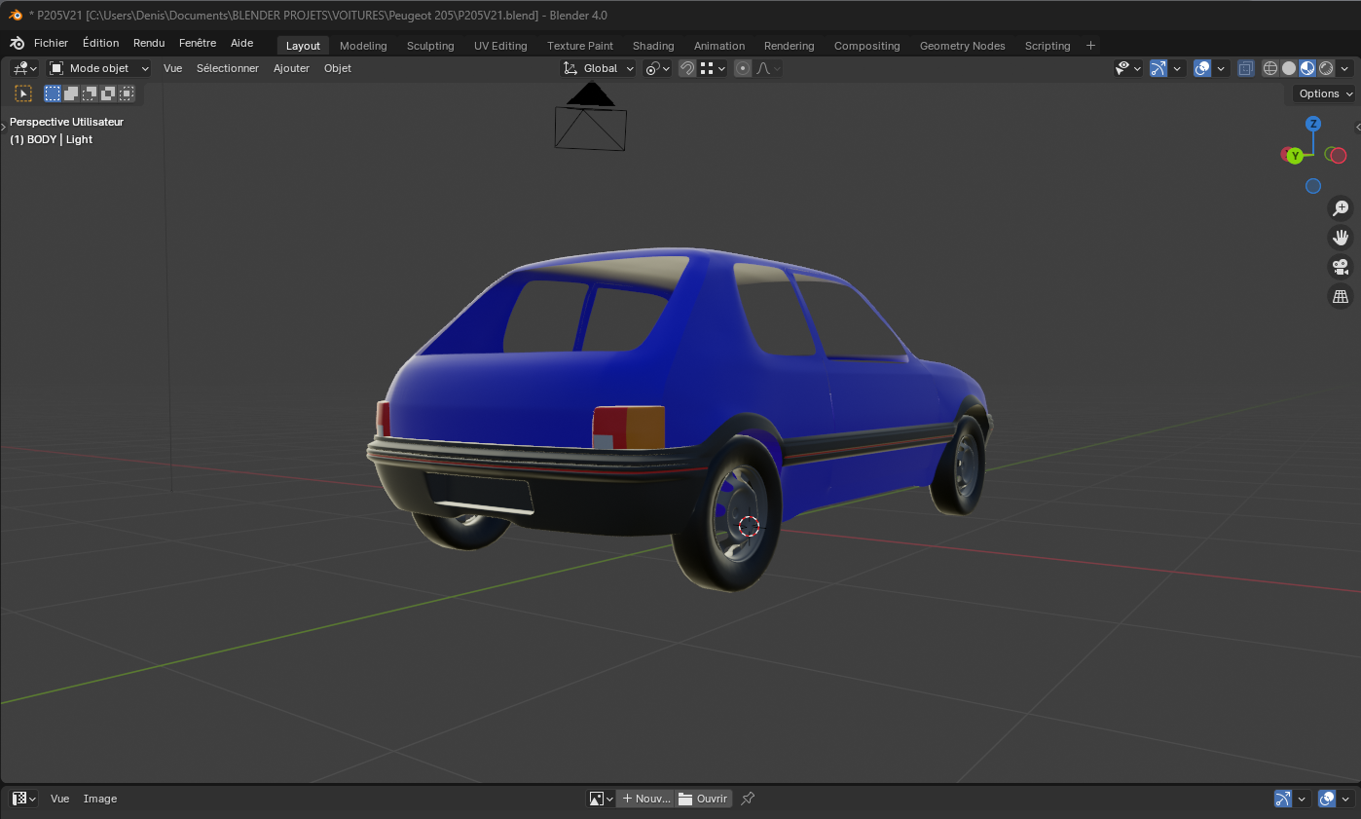The height and width of the screenshot is (819, 1361).
Task: Open the image editor type dropdown
Action: point(24,799)
